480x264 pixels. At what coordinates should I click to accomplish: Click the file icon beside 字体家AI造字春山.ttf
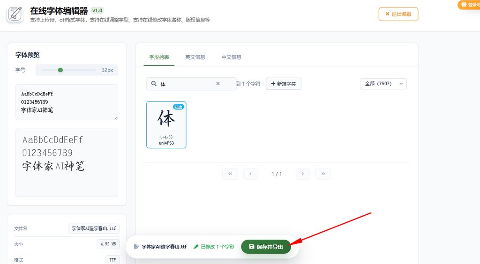[136, 247]
